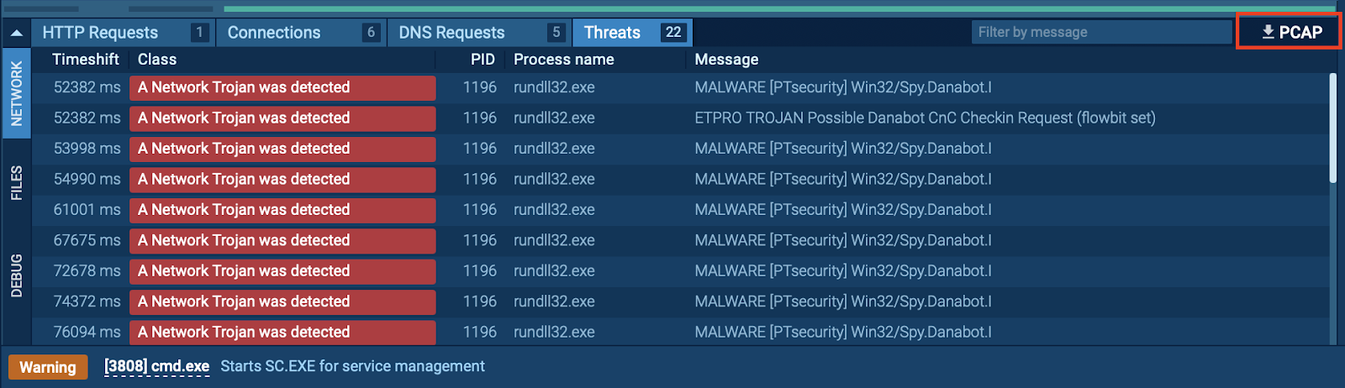Click the Message column header
This screenshot has height=388, width=1345.
(726, 60)
